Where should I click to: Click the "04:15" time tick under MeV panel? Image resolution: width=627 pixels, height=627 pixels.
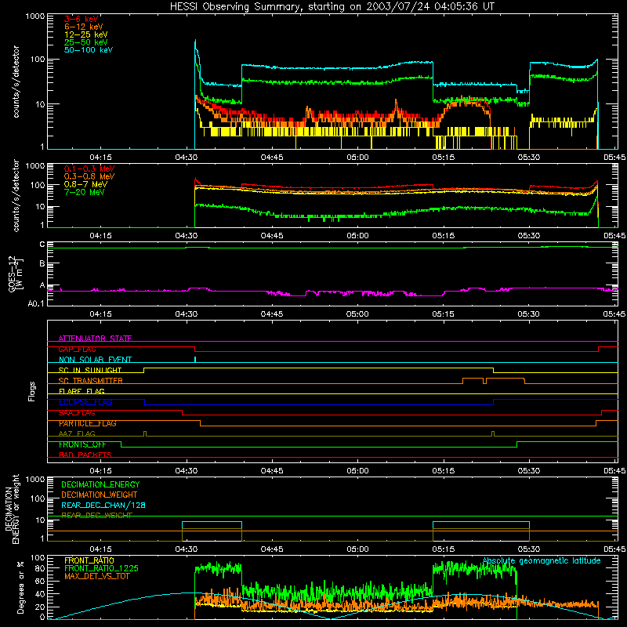point(100,236)
